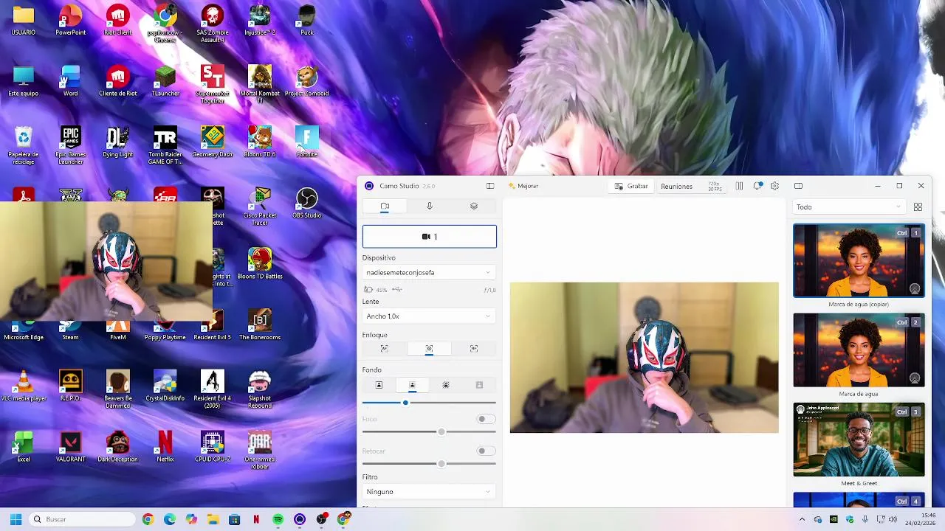Open Spotify from the taskbar
This screenshot has height=531, width=945.
click(278, 519)
